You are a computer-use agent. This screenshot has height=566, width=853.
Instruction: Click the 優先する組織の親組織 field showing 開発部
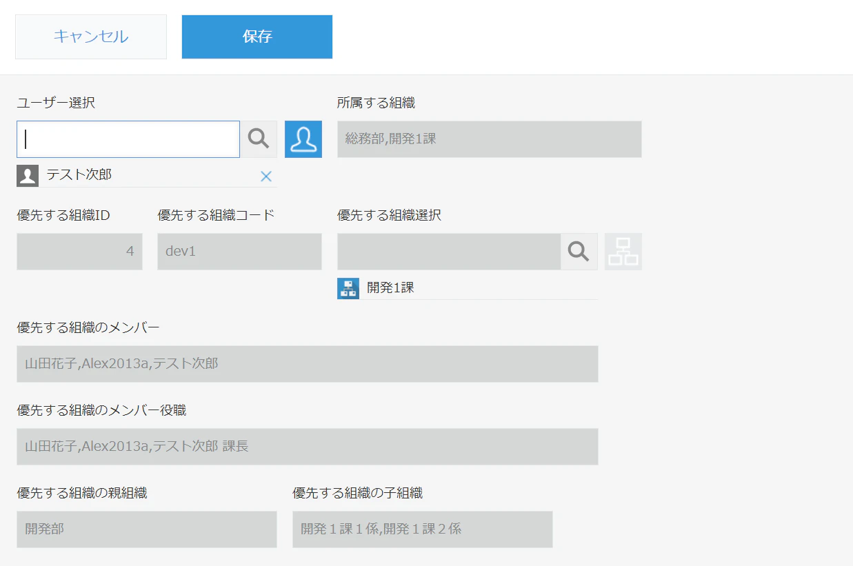pos(147,529)
